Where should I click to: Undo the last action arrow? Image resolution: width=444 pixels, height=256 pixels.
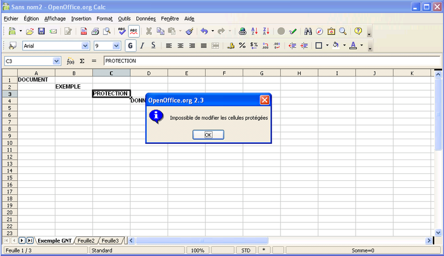[x=204, y=31]
